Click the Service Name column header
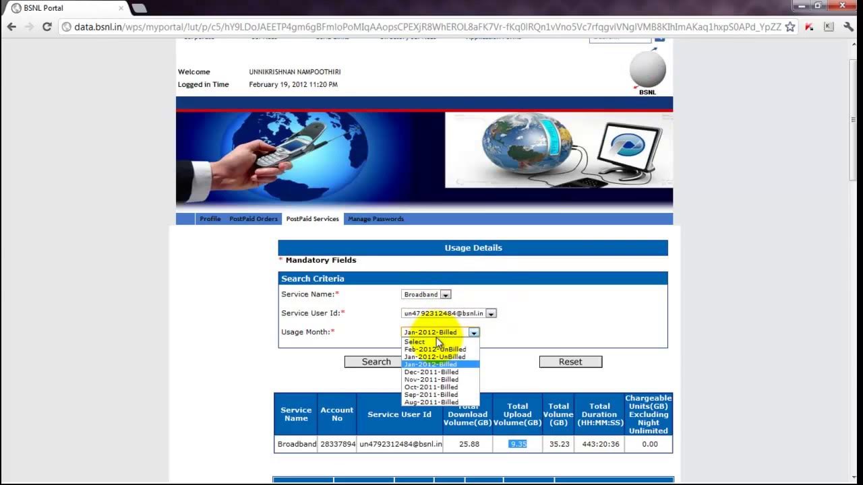Screen dimensions: 863x485 (296, 414)
